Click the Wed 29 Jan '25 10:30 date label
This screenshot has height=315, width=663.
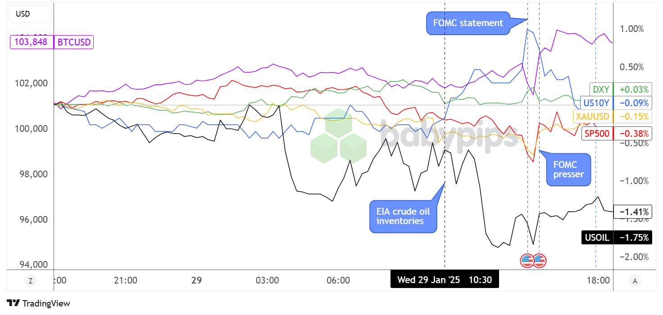(445, 280)
